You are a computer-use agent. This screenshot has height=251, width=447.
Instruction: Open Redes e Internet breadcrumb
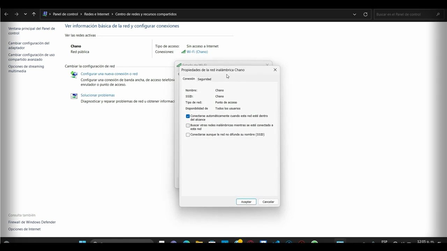(x=97, y=14)
